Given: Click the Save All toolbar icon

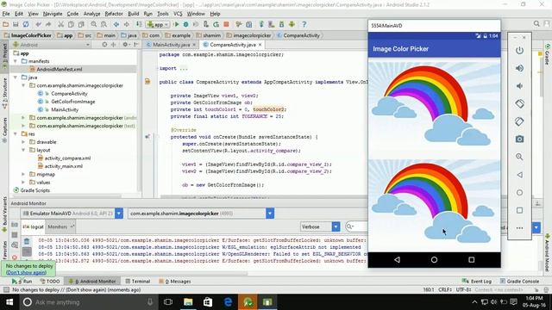Looking at the screenshot, I should (16, 24).
